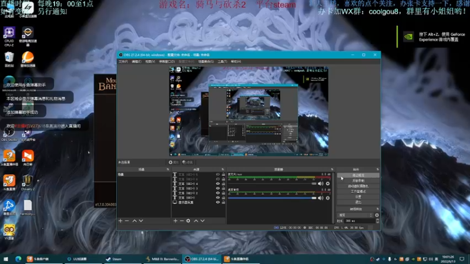Open OBS 设置 from Controls

[358, 197]
